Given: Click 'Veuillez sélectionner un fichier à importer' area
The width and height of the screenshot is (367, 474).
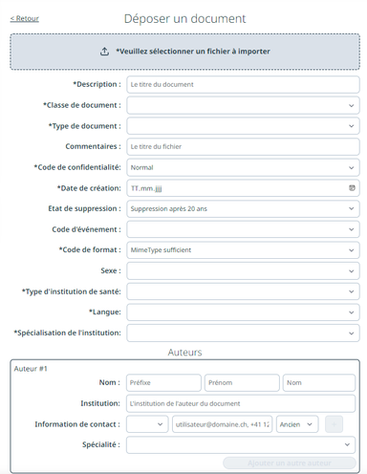Looking at the screenshot, I should tap(185, 52).
